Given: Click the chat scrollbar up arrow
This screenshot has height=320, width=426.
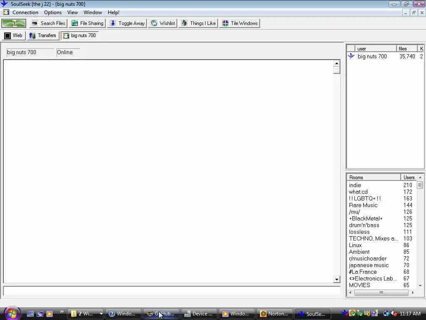Looking at the screenshot, I should point(337,63).
